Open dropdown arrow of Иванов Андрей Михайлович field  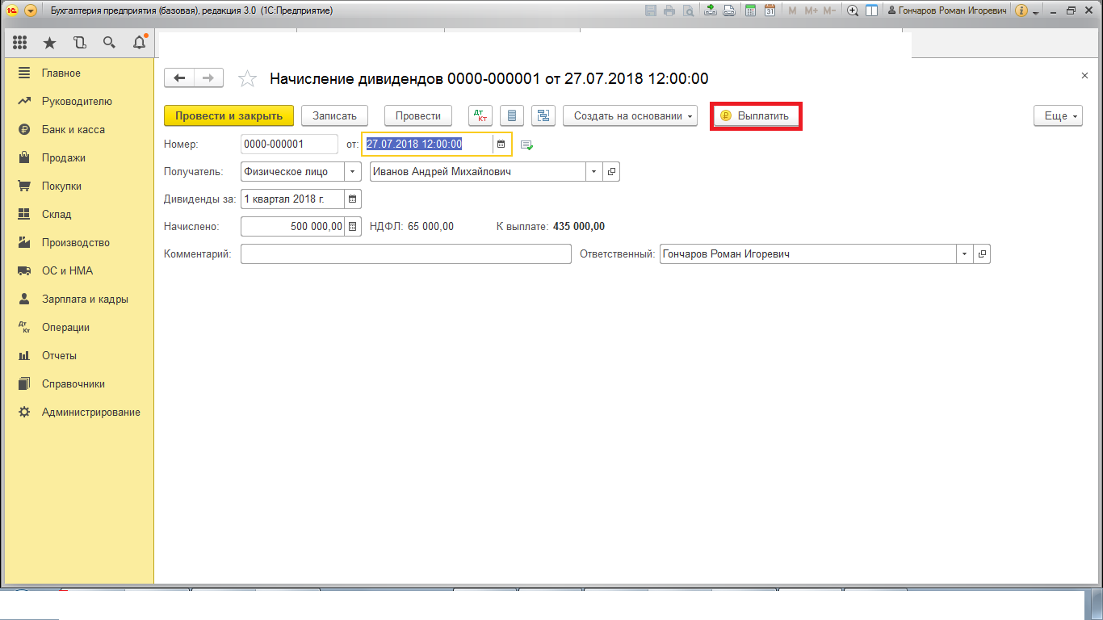click(594, 172)
